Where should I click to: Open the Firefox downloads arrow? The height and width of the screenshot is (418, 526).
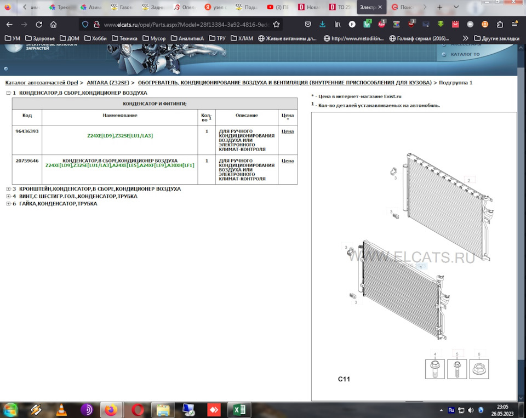tap(322, 25)
